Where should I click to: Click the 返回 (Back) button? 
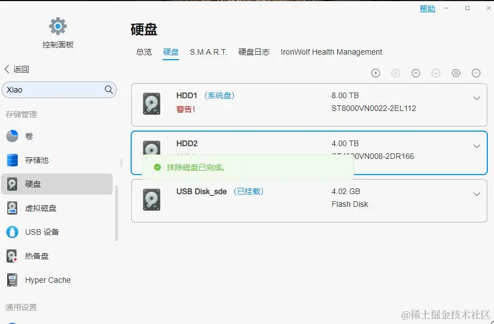(x=17, y=69)
